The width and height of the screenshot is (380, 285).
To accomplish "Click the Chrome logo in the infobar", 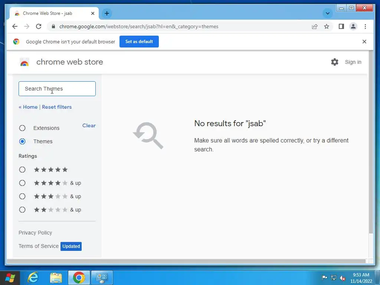I will [16, 42].
